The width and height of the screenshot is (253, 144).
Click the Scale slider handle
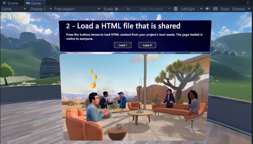[x=116, y=9]
